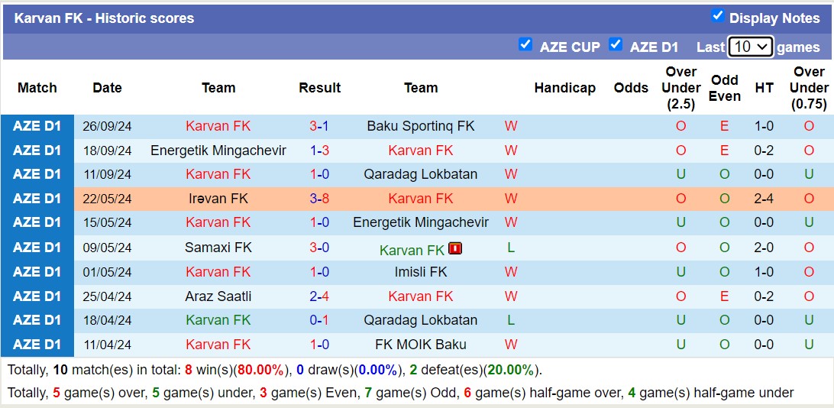Viewport: 834px width, 408px height.
Task: Click the 3-8 match result score
Action: 319,199
